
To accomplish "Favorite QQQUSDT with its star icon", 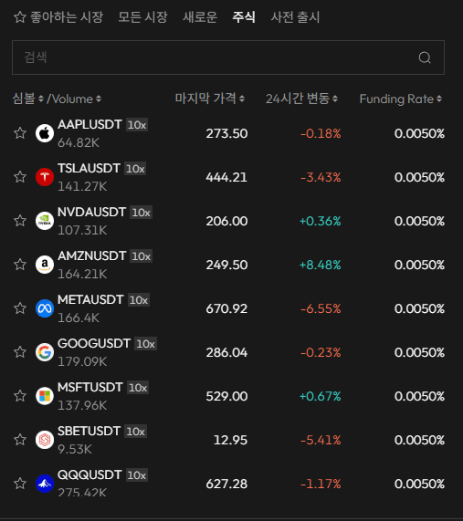I will pos(20,484).
